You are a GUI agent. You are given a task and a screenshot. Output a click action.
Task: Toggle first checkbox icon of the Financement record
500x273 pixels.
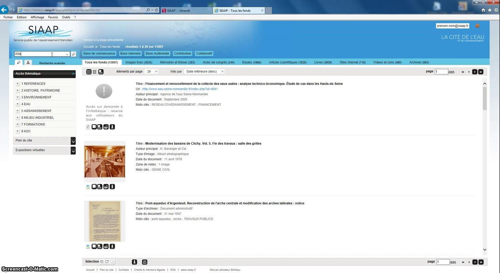click(x=94, y=127)
